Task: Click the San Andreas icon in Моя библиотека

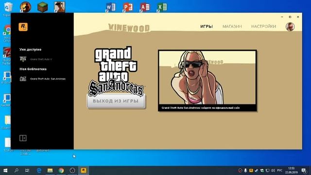Action: point(23,79)
